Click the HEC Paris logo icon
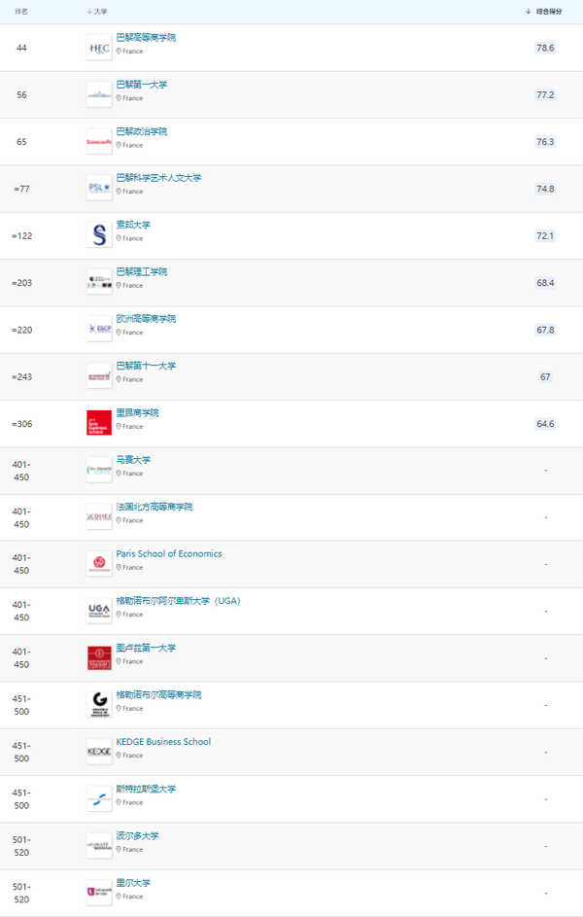The image size is (583, 917). click(99, 48)
